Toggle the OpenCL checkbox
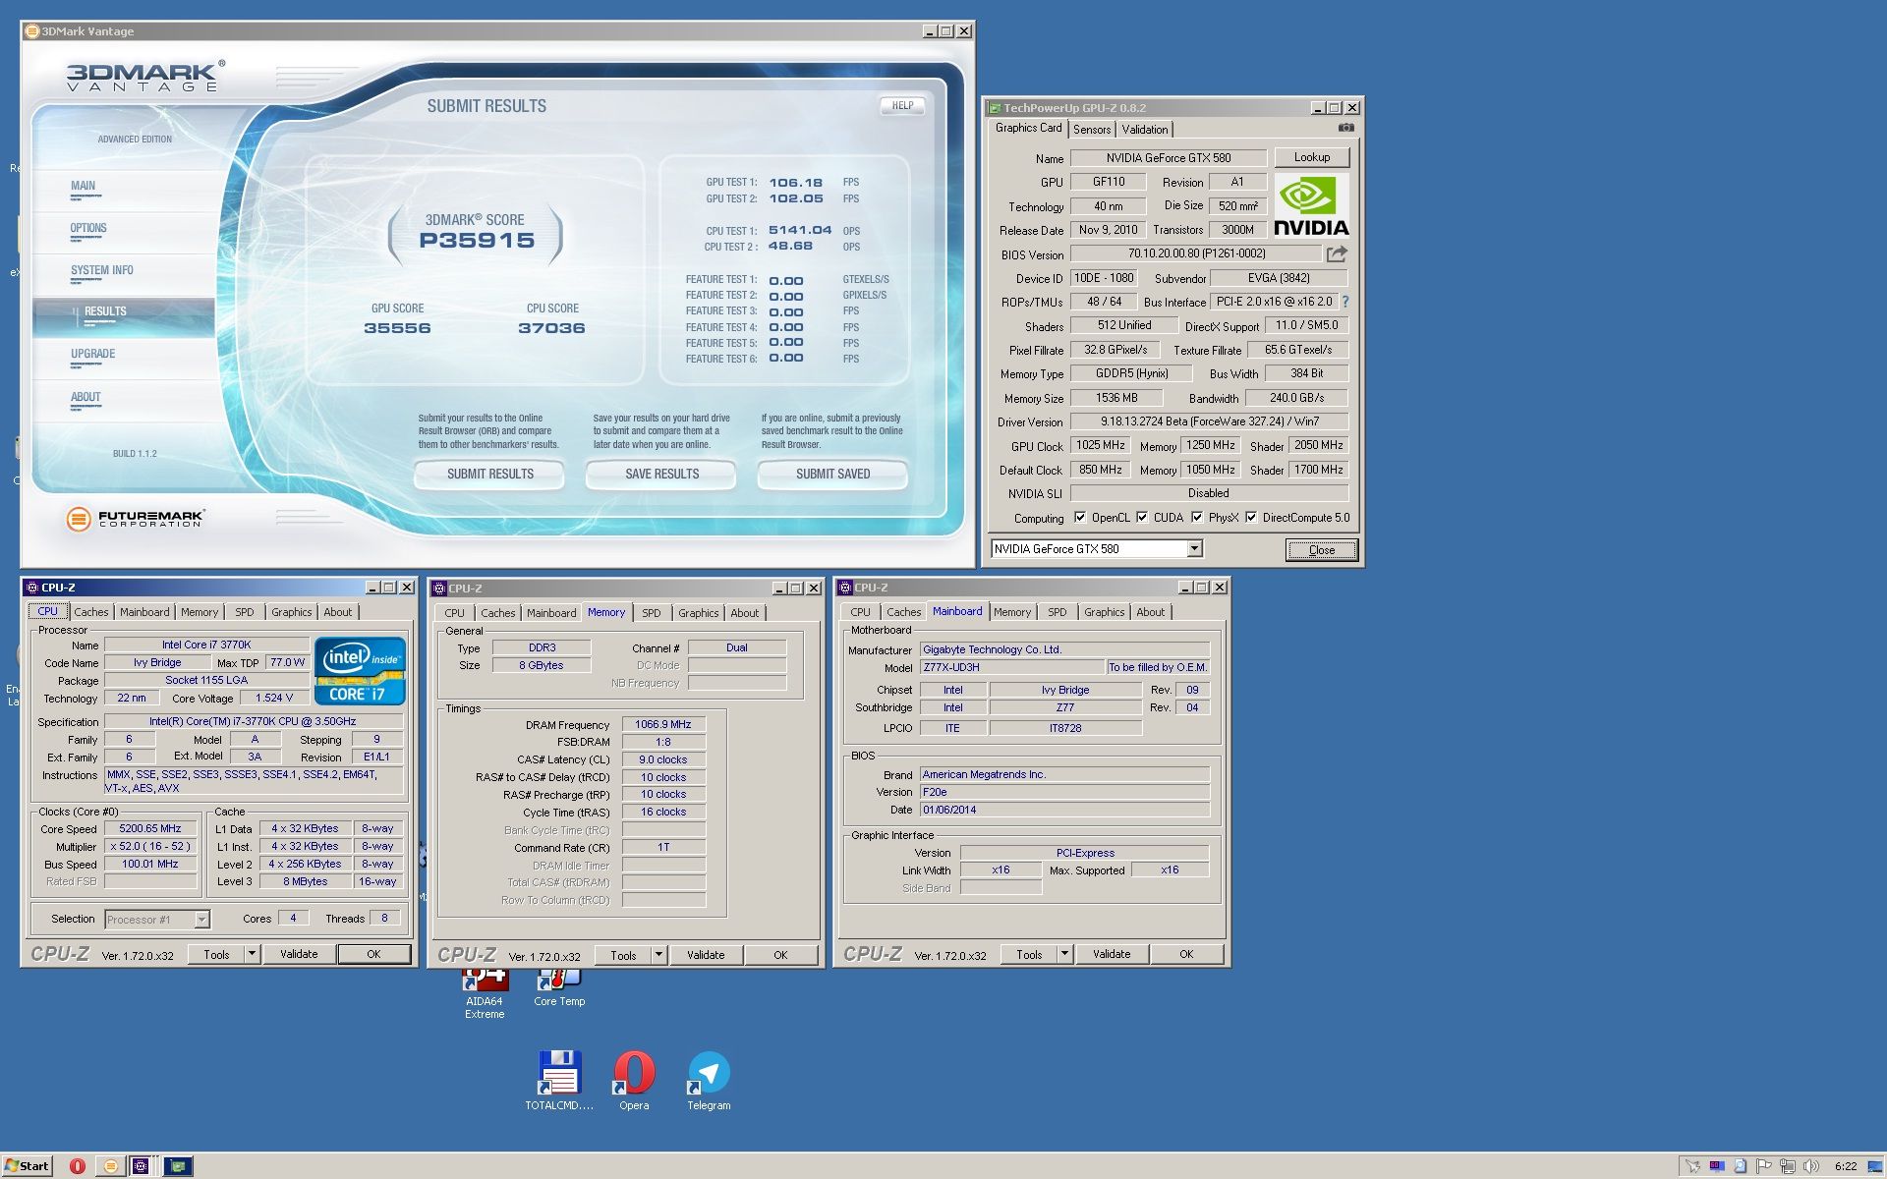 1080,518
